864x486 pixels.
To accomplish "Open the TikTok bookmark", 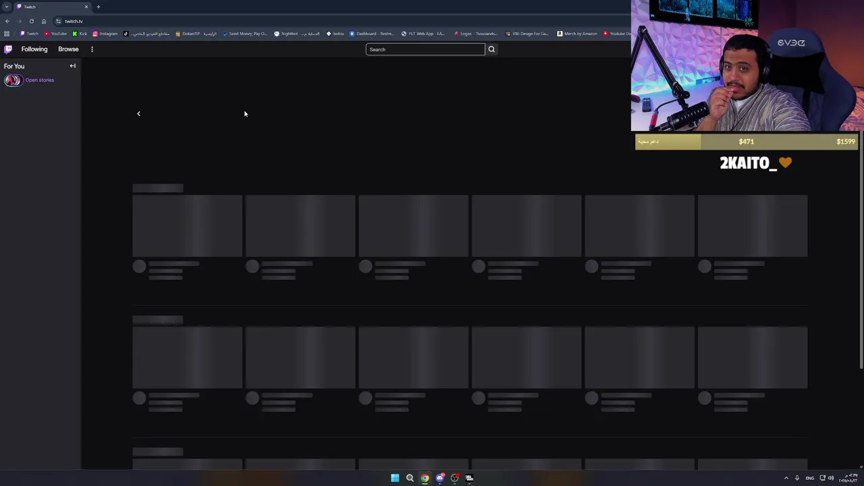I will pyautogui.click(x=146, y=34).
